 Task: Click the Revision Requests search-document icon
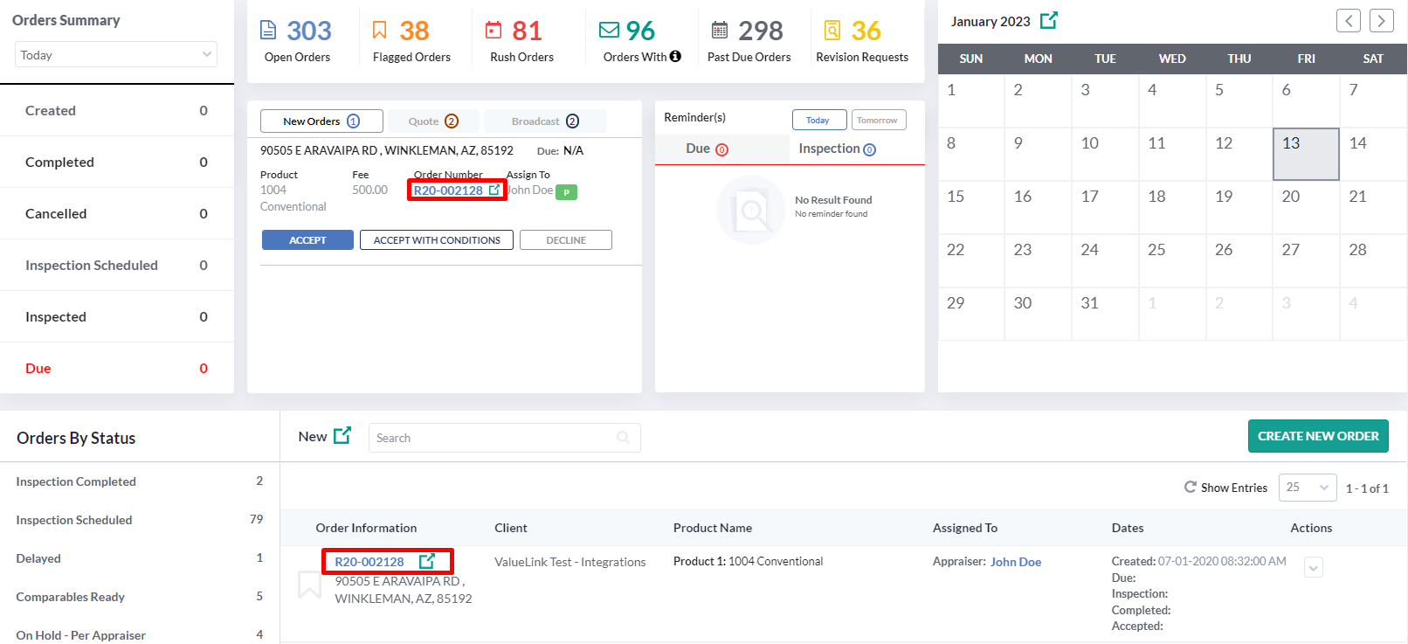point(832,31)
